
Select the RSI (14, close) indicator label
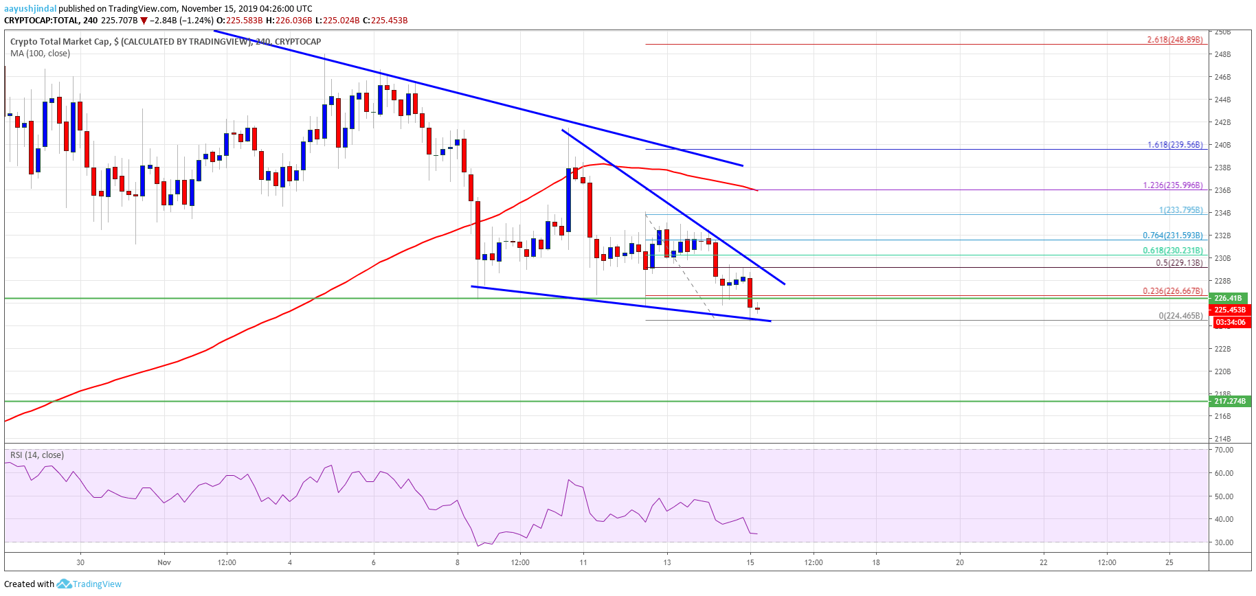coord(36,455)
